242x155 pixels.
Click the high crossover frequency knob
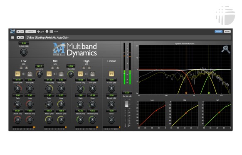pyautogui.click(x=71, y=74)
